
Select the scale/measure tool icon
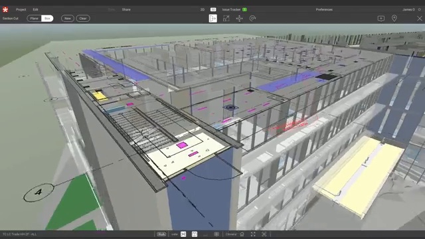point(226,19)
